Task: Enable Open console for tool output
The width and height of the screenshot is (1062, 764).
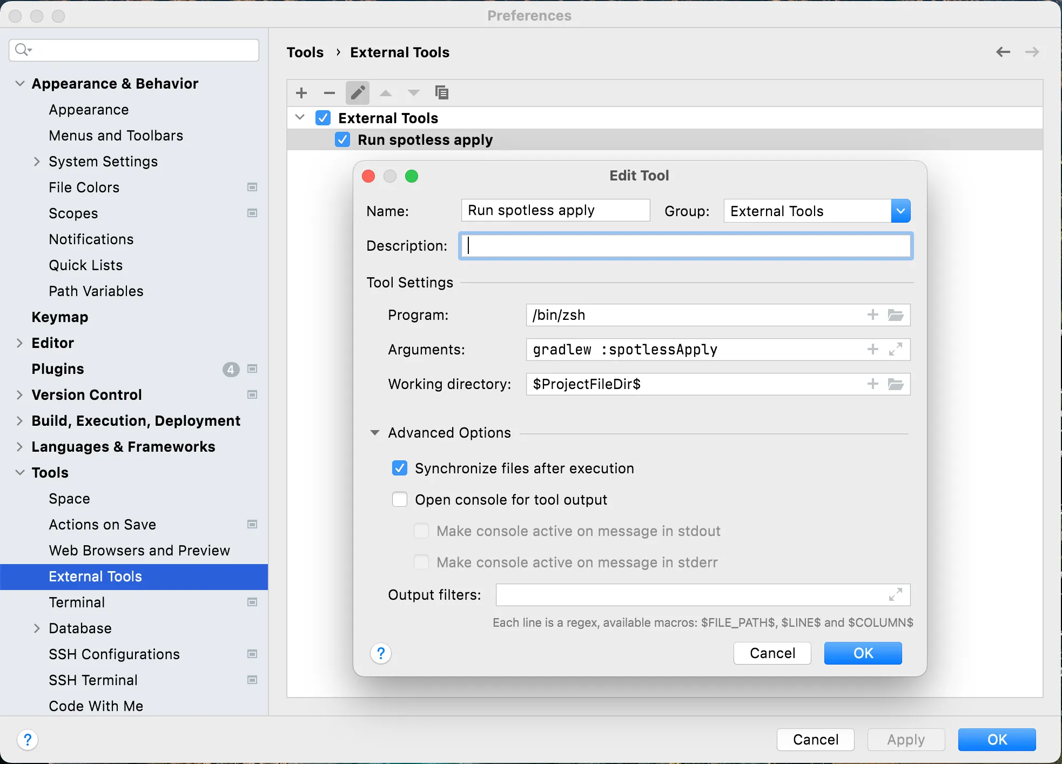Action: click(x=400, y=499)
